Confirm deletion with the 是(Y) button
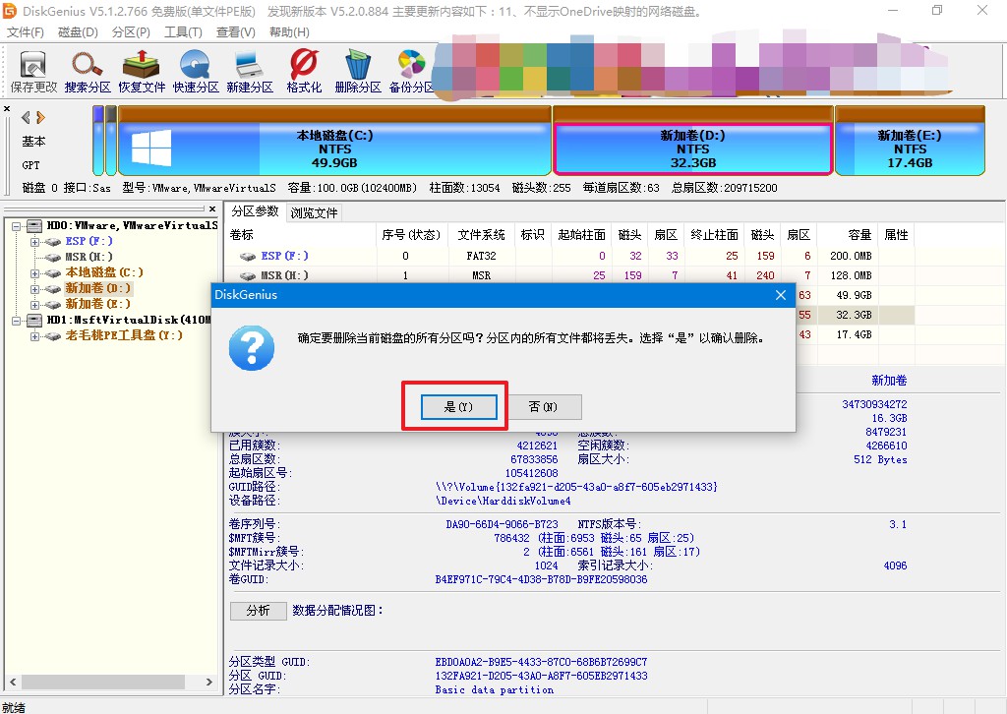1007x714 pixels. [458, 407]
